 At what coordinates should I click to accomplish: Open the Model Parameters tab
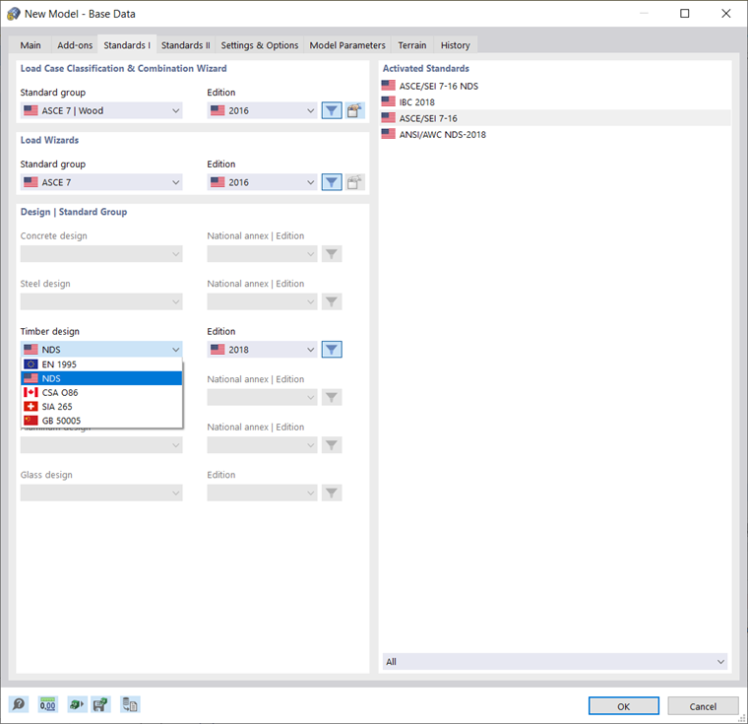(x=347, y=45)
